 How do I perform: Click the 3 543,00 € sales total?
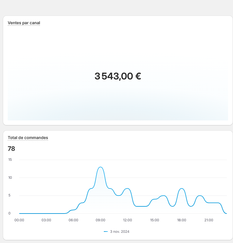click(x=118, y=76)
